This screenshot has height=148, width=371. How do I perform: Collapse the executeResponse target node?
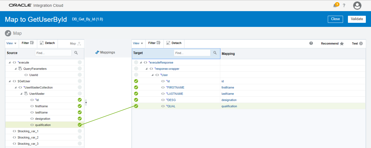pos(141,62)
